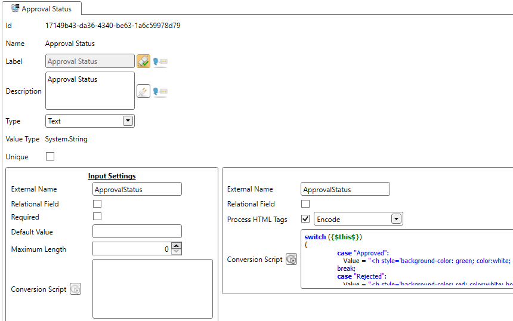The height and width of the screenshot is (321, 513).
Task: Open translation icon next to Description box
Action: [x=160, y=91]
